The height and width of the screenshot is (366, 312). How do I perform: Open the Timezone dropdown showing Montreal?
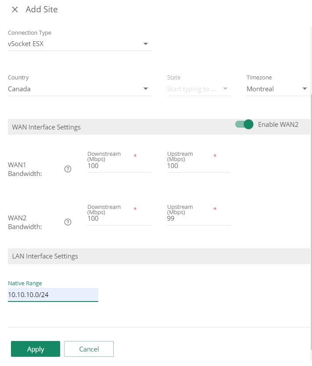tap(278, 89)
